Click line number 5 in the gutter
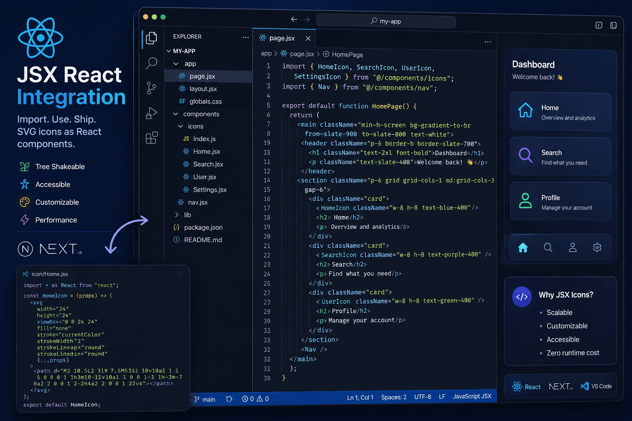632x421 pixels. click(x=268, y=105)
